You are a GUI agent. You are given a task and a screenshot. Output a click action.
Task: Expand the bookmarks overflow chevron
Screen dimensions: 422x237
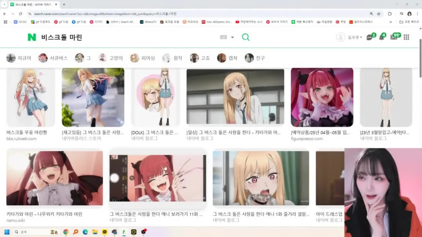point(391,22)
